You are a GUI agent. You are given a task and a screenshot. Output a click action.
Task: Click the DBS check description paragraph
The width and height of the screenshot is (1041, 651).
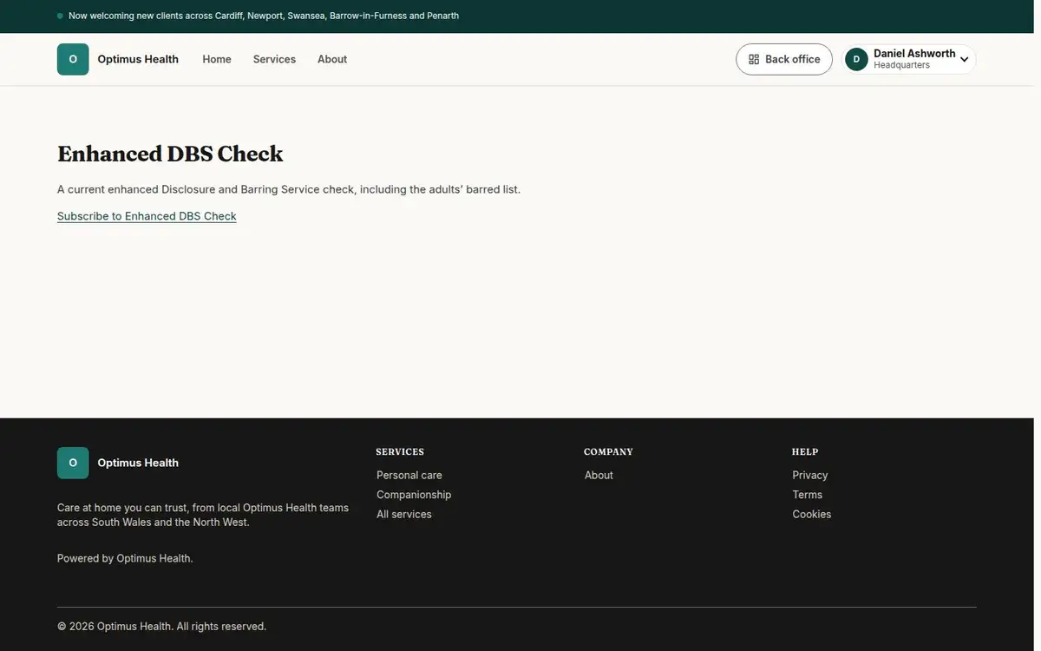pyautogui.click(x=289, y=189)
